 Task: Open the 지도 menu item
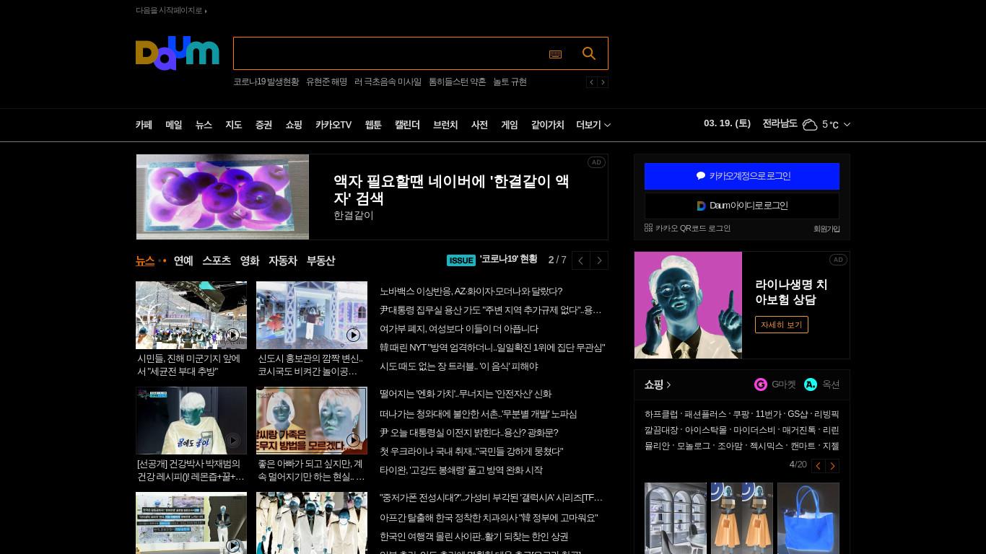click(234, 125)
